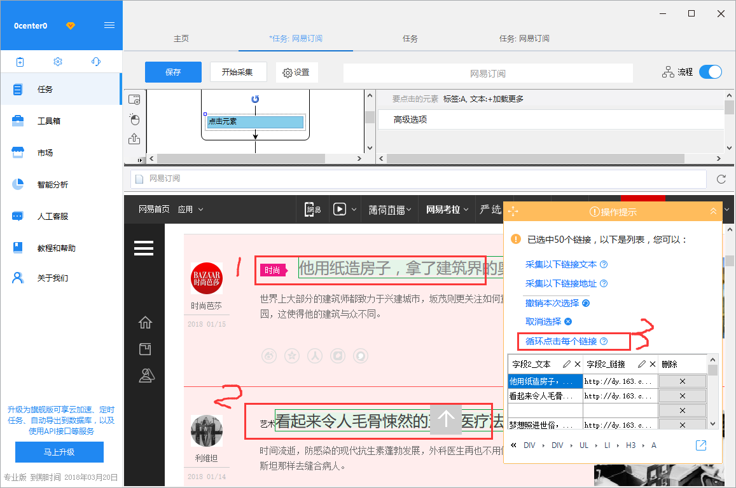Click the headset support icon in sidebar
This screenshot has height=488, width=736.
click(96, 62)
